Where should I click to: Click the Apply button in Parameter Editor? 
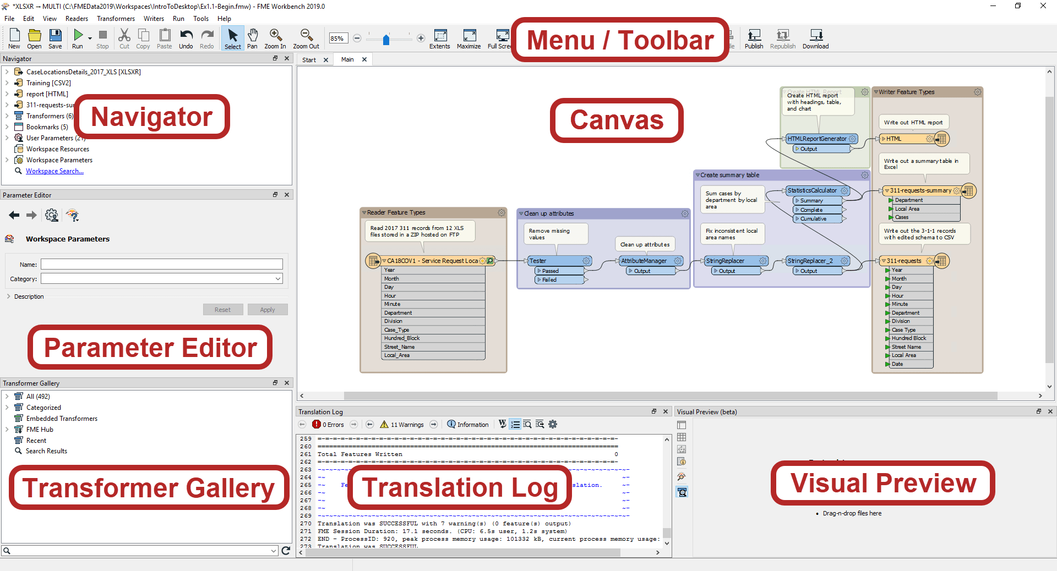coord(268,309)
